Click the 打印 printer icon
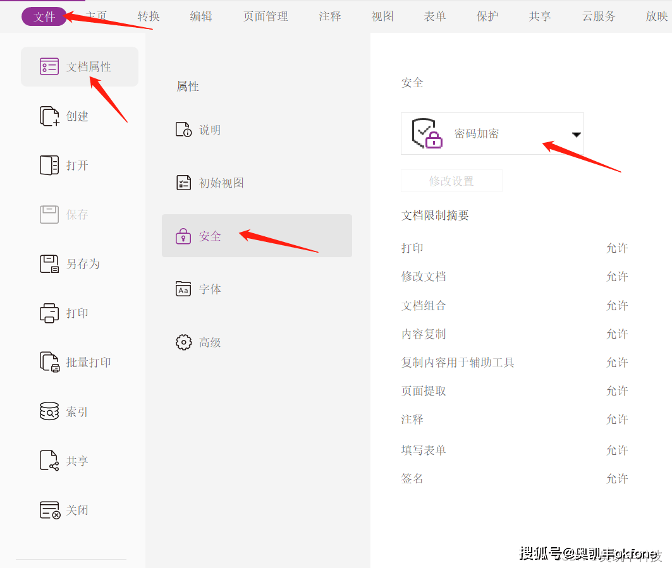 tap(49, 313)
